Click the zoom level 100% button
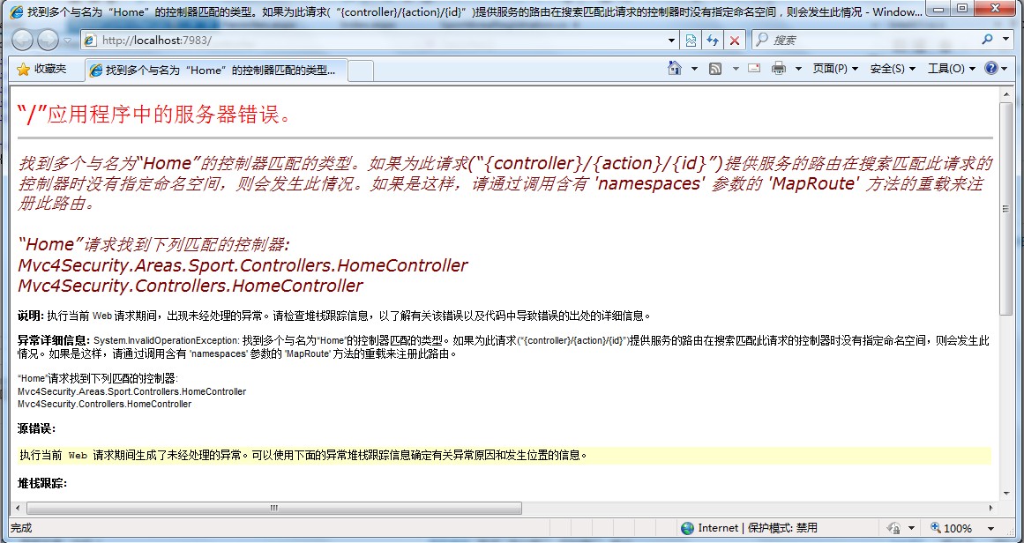 click(x=952, y=528)
